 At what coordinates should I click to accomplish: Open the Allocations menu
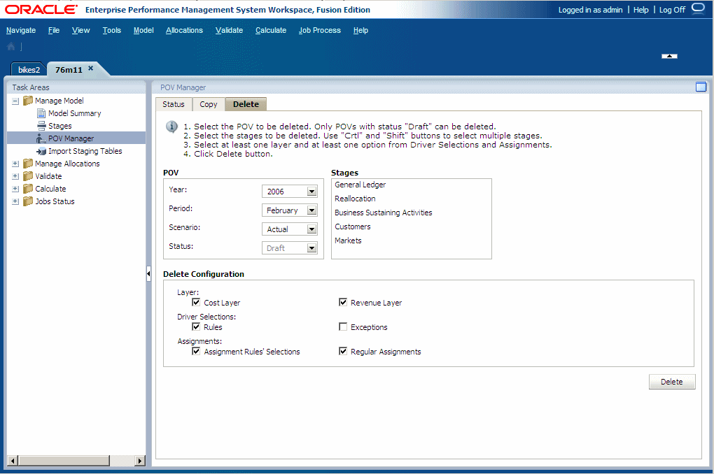(184, 30)
